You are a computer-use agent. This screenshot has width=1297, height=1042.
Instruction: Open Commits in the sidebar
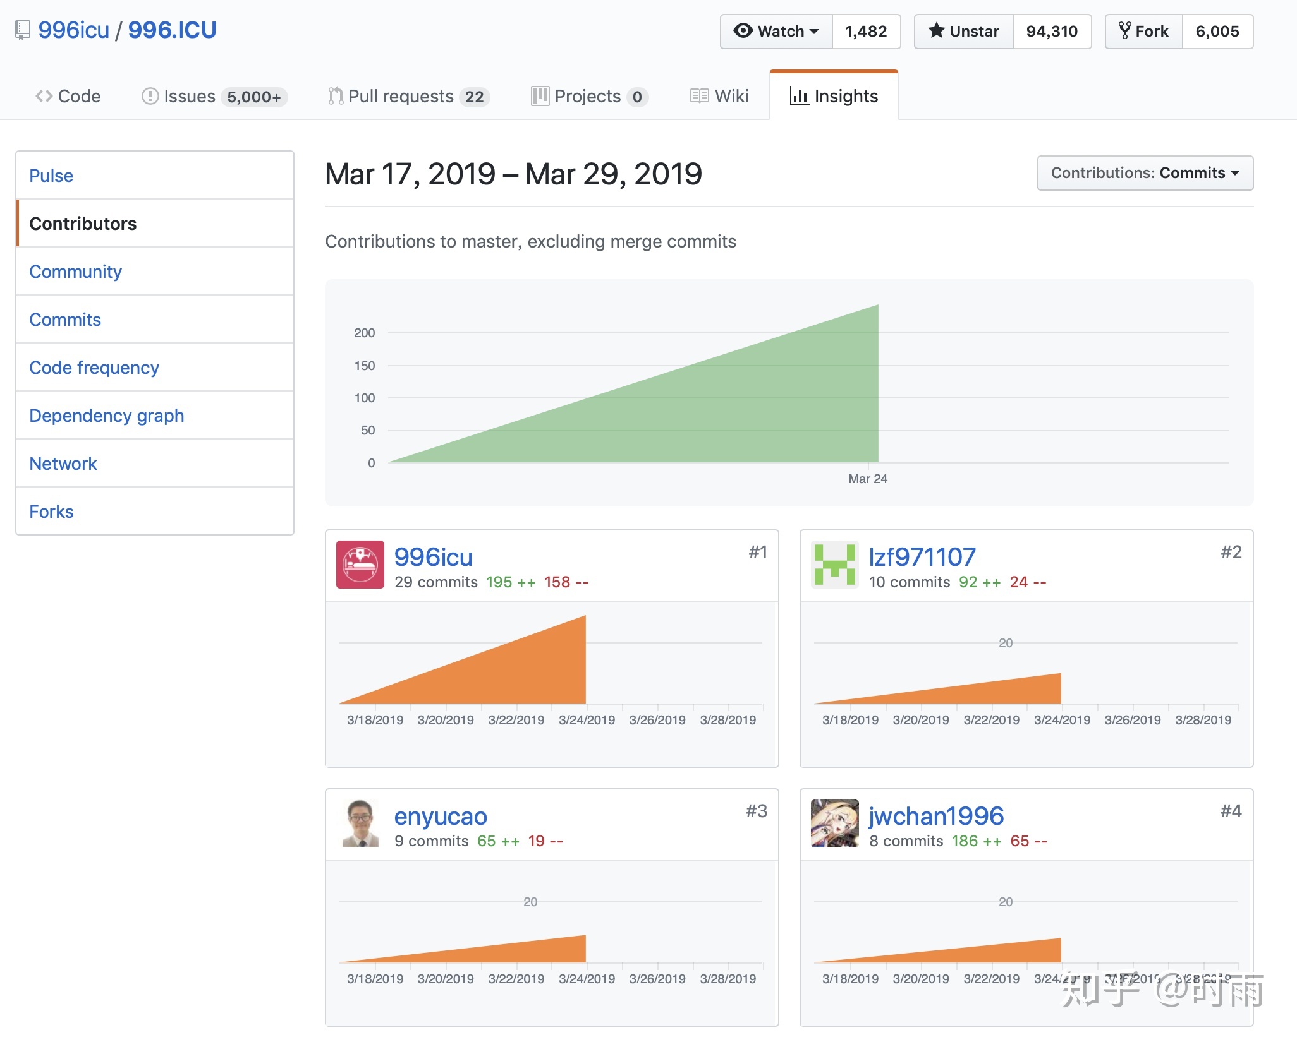pyautogui.click(x=155, y=320)
